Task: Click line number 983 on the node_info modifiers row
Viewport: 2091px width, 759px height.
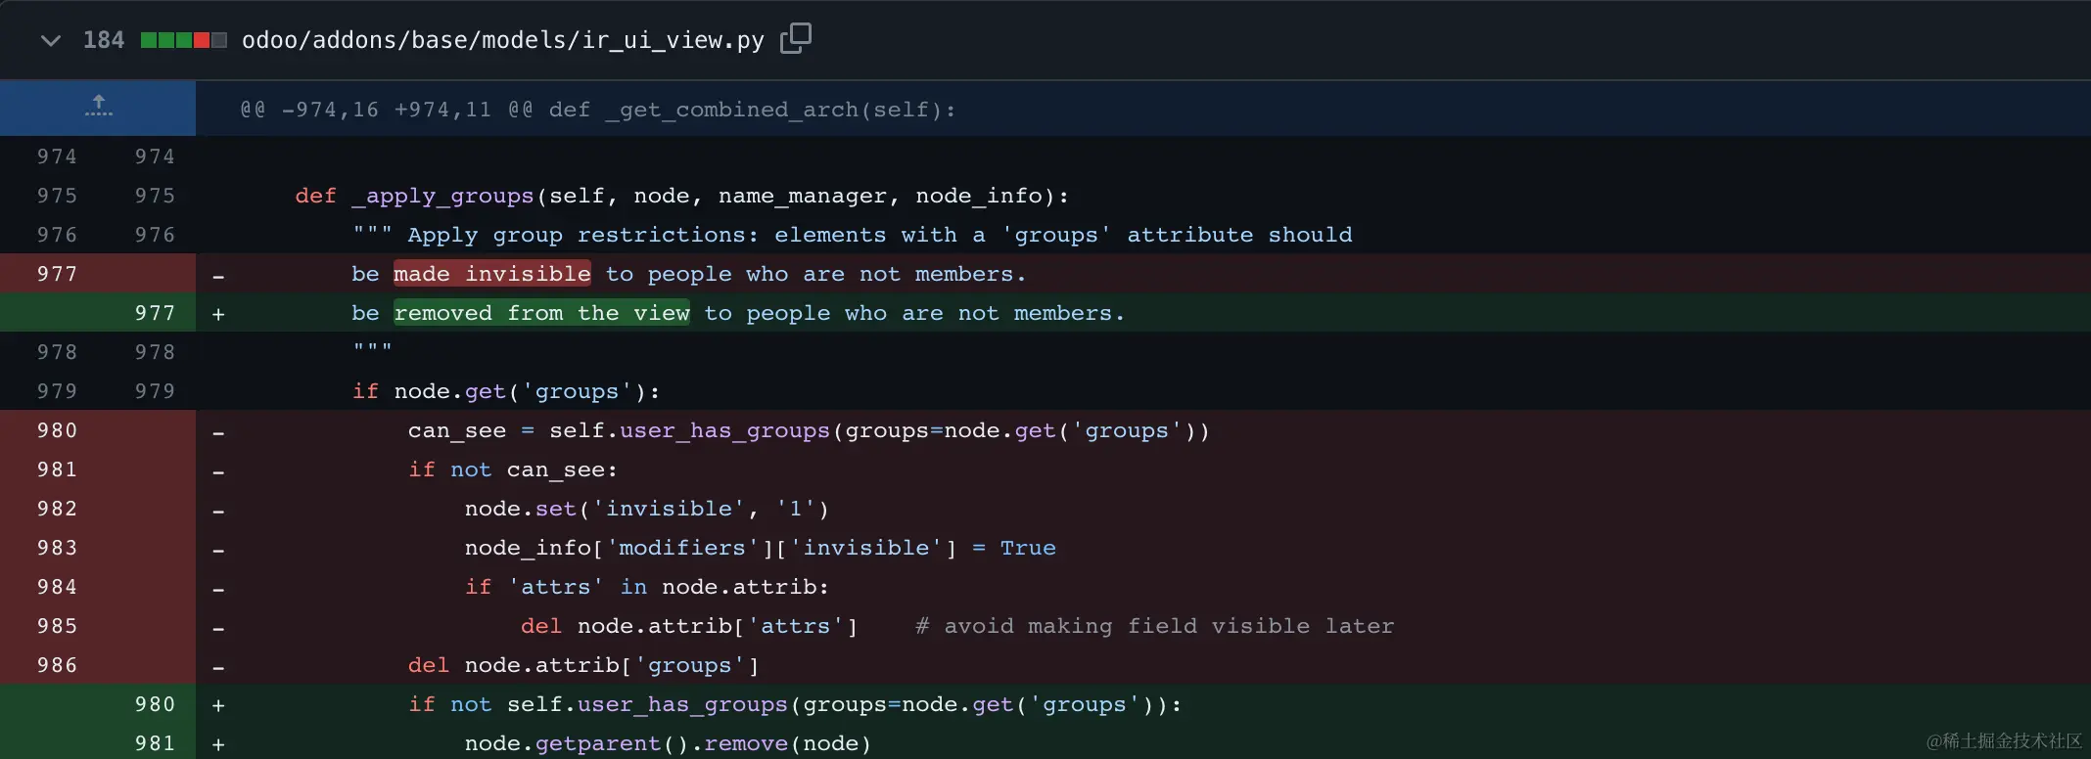Action: point(57,548)
